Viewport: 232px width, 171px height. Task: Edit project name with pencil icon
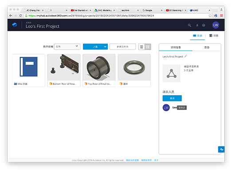[x=186, y=56]
